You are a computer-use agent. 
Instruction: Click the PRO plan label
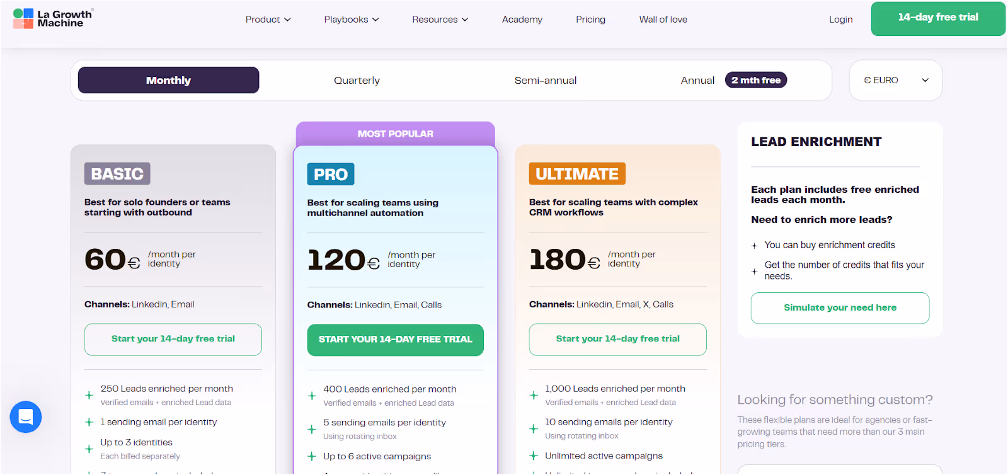point(331,175)
